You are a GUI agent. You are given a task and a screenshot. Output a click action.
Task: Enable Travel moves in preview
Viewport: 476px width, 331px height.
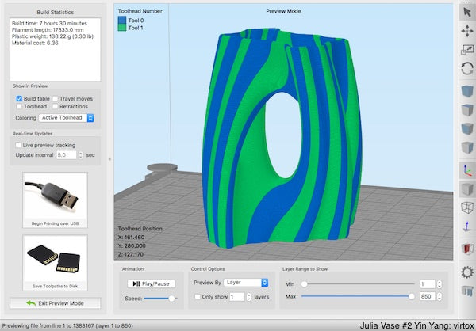tap(56, 98)
